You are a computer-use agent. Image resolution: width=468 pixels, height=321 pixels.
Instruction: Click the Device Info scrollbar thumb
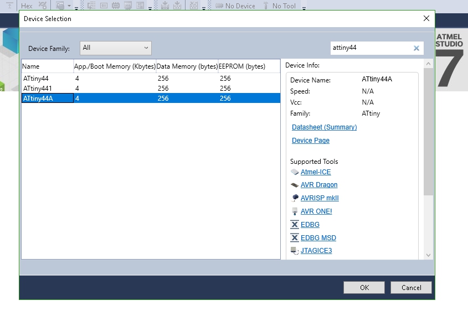[428, 132]
